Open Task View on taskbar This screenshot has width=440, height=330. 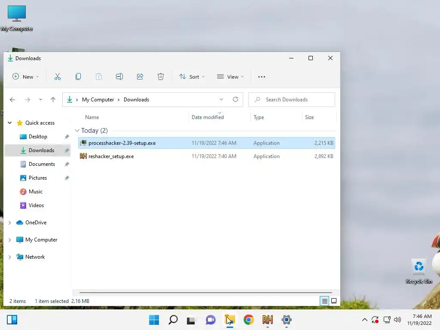pos(191,320)
